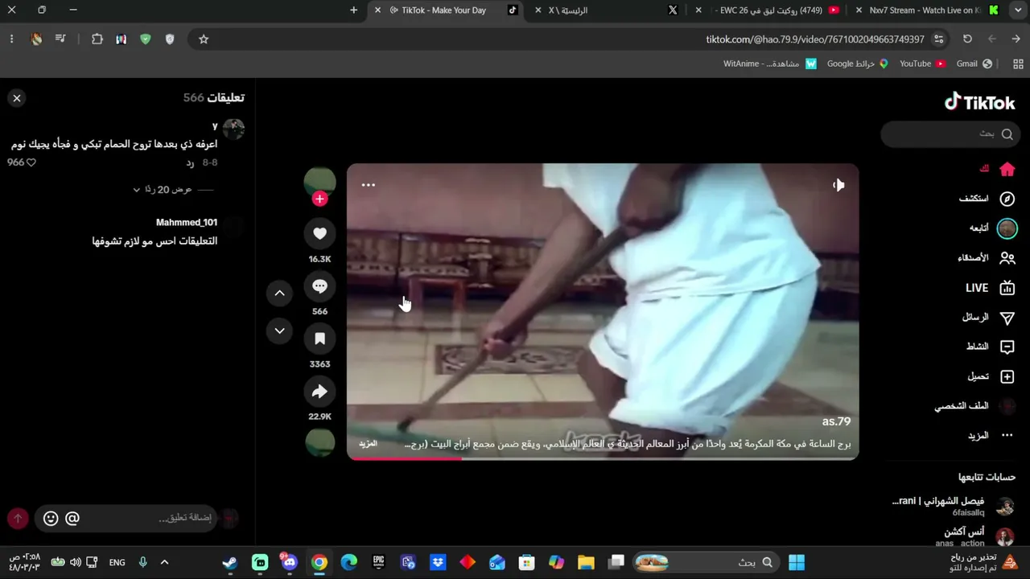Open Windows Start menu
Image resolution: width=1030 pixels, height=579 pixels.
point(797,562)
